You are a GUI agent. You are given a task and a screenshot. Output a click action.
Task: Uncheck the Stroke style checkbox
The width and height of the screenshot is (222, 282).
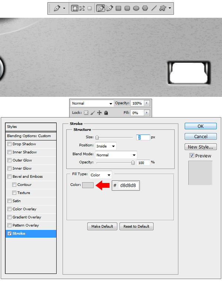9,234
